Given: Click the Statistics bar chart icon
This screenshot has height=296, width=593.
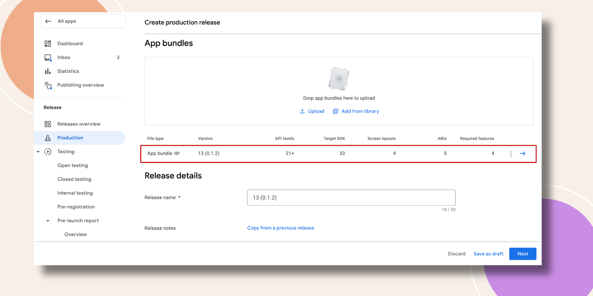Looking at the screenshot, I should (x=48, y=71).
